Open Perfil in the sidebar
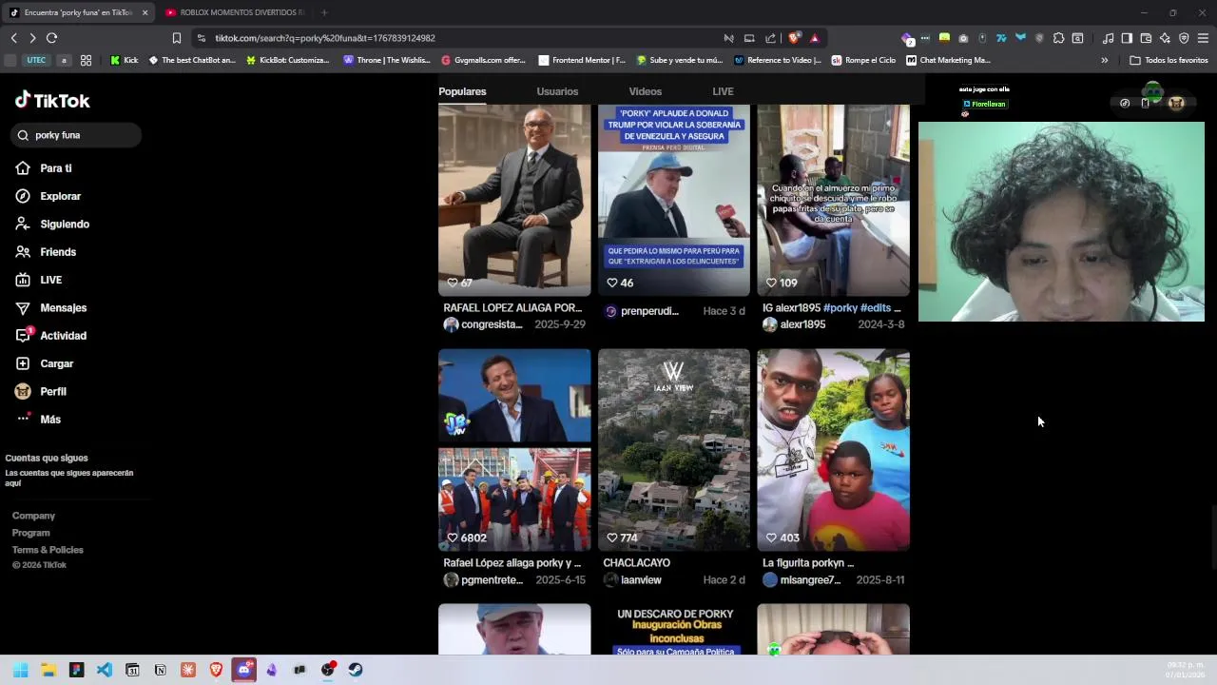Image resolution: width=1217 pixels, height=685 pixels. click(x=41, y=391)
